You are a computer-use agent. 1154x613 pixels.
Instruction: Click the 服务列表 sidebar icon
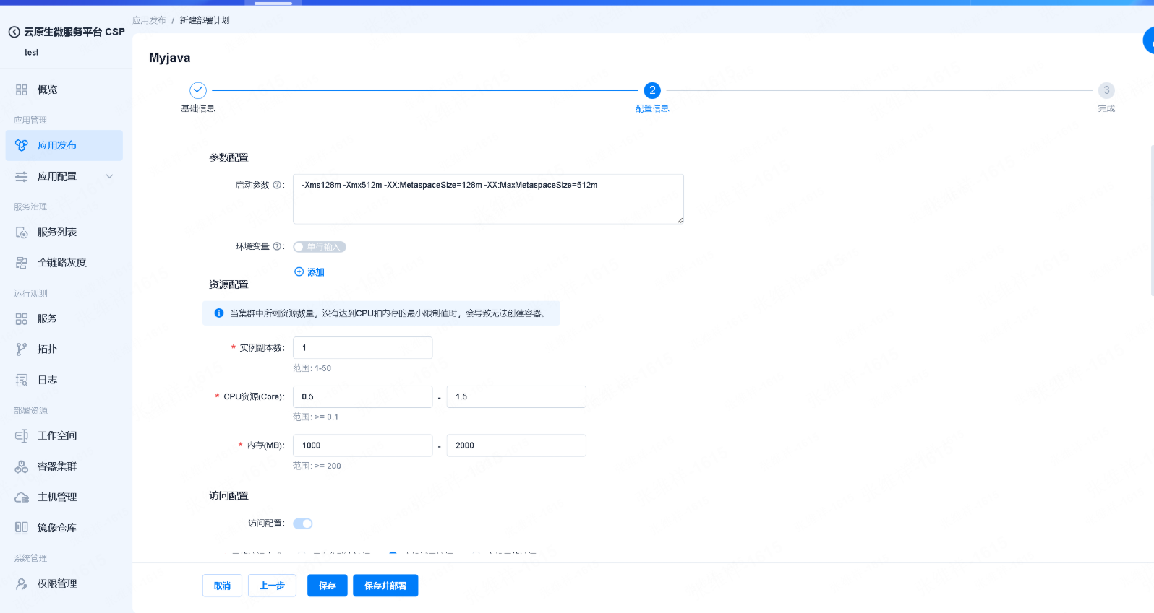point(22,232)
